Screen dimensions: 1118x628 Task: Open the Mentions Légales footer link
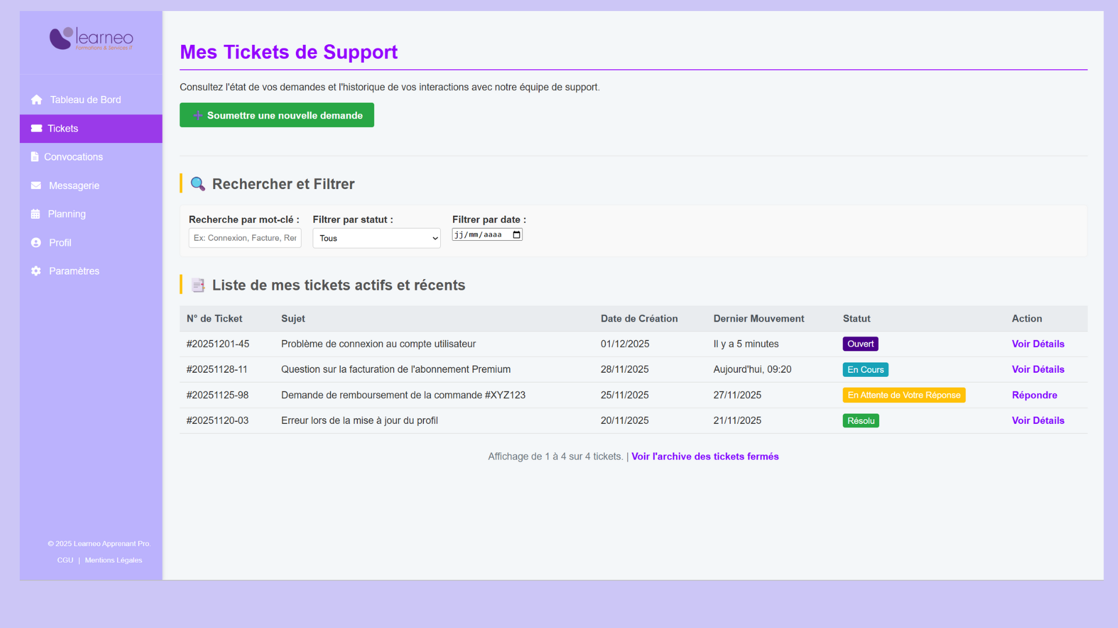114,560
